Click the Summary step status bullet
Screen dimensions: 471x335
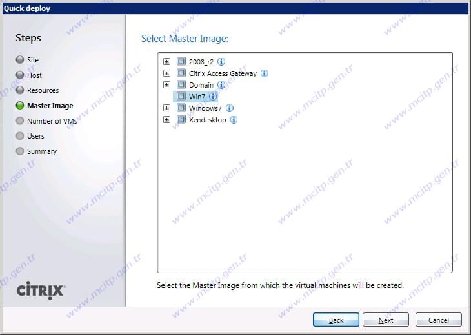pos(20,151)
